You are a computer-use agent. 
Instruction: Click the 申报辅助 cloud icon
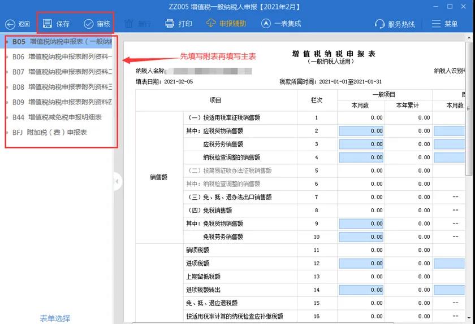click(211, 23)
